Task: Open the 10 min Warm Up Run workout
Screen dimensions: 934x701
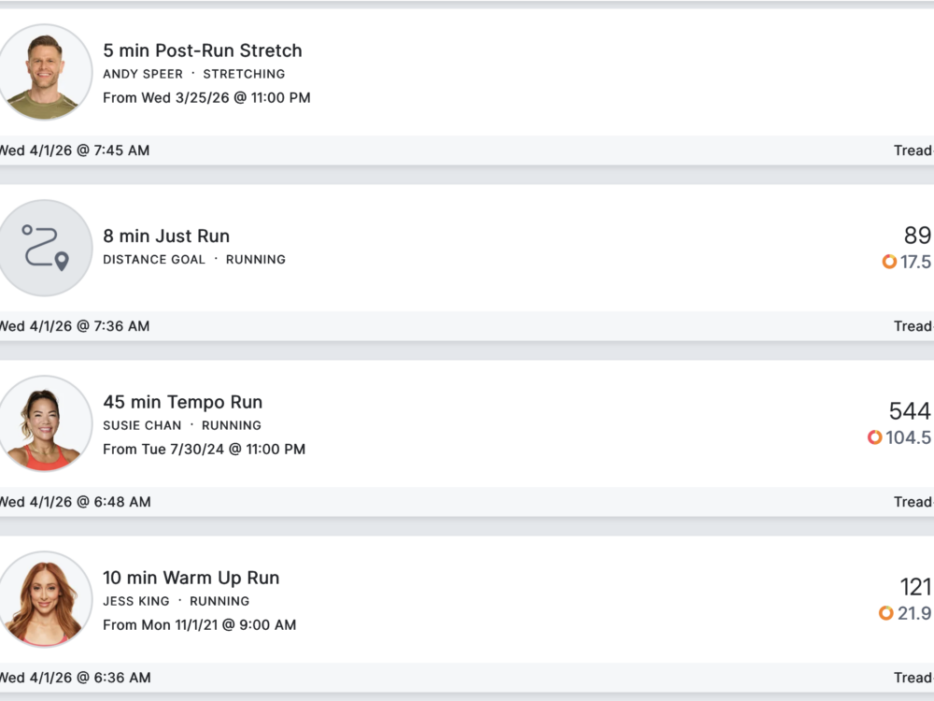Action: (191, 578)
